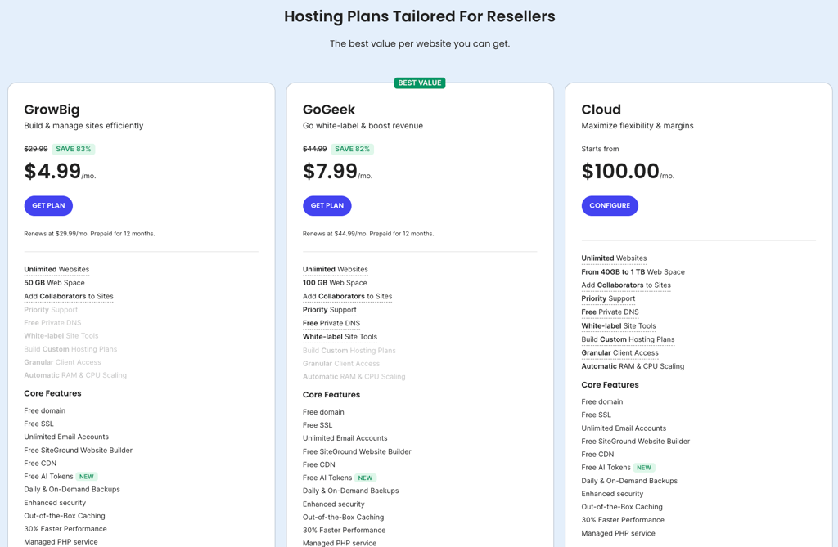Click GoGeek plan title

point(329,110)
